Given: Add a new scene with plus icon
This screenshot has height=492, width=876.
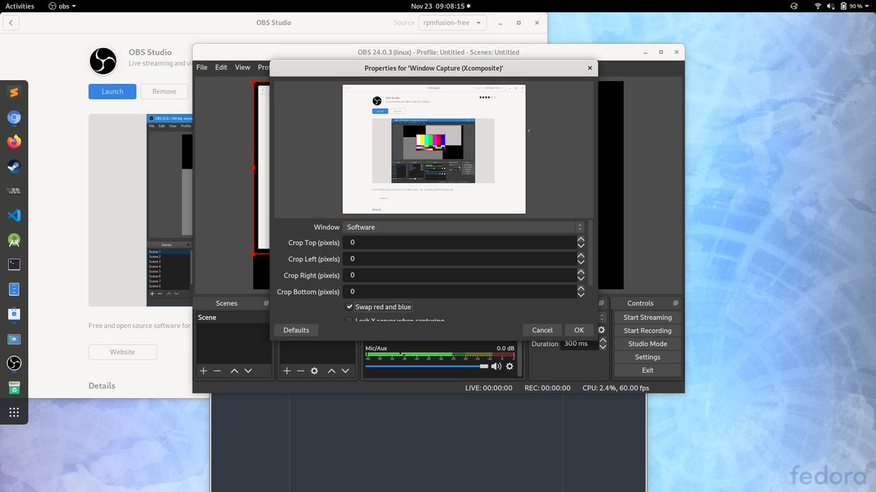Looking at the screenshot, I should pyautogui.click(x=204, y=371).
